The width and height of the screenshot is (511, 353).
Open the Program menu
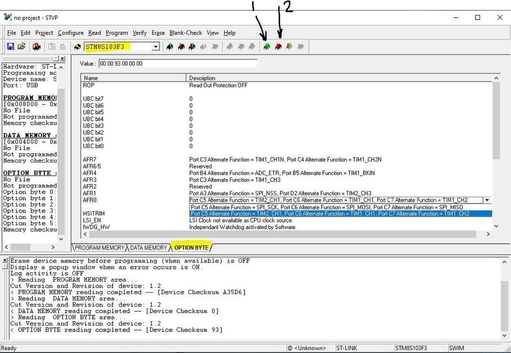pyautogui.click(x=117, y=33)
